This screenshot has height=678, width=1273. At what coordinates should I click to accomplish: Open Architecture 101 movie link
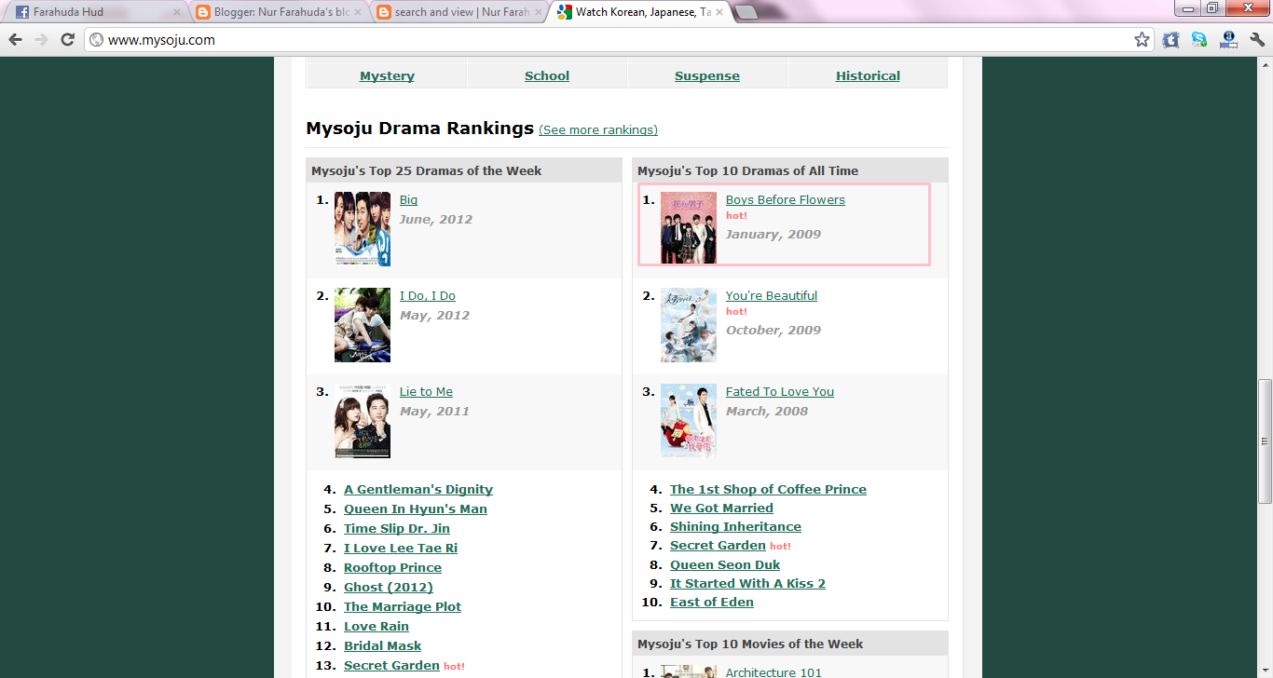tap(773, 672)
